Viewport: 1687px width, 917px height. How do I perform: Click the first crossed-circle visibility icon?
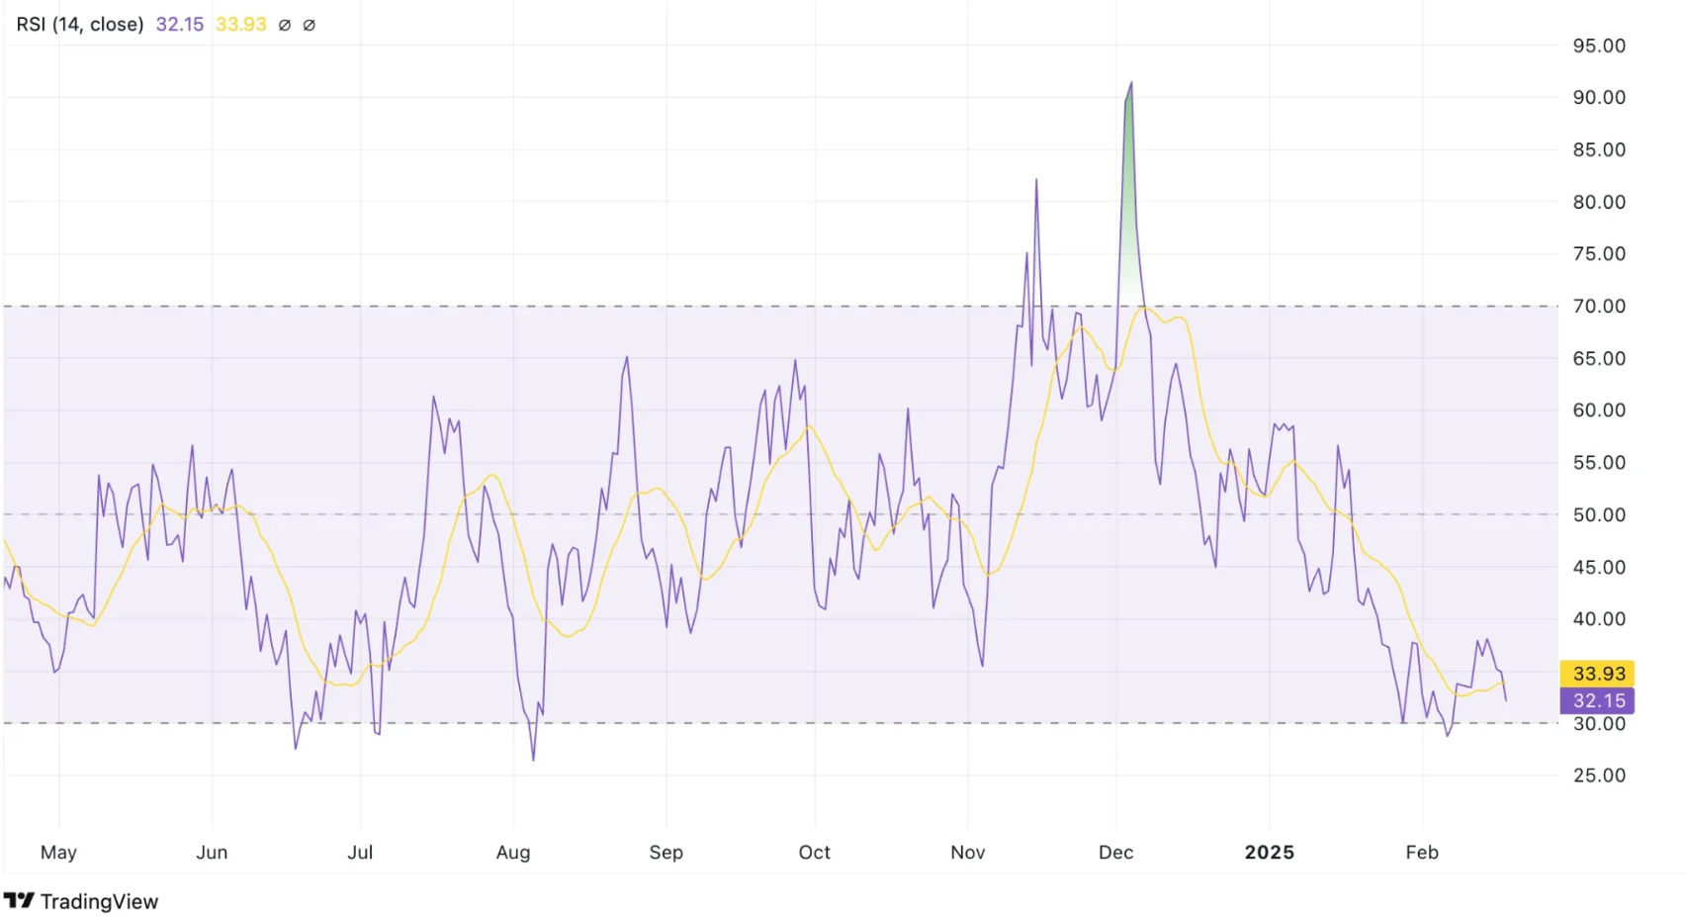(284, 24)
